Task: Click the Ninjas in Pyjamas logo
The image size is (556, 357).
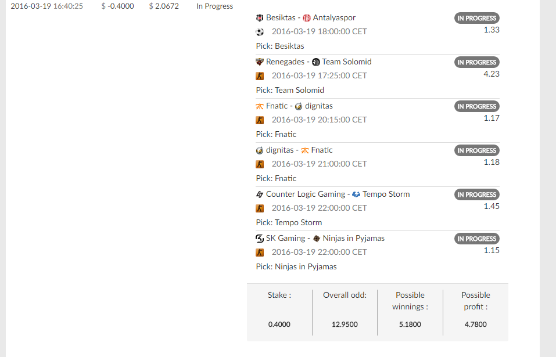Action: [x=317, y=239]
